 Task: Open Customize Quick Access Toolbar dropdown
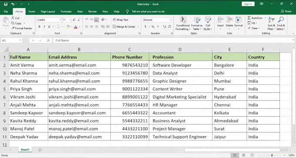coord(28,4)
